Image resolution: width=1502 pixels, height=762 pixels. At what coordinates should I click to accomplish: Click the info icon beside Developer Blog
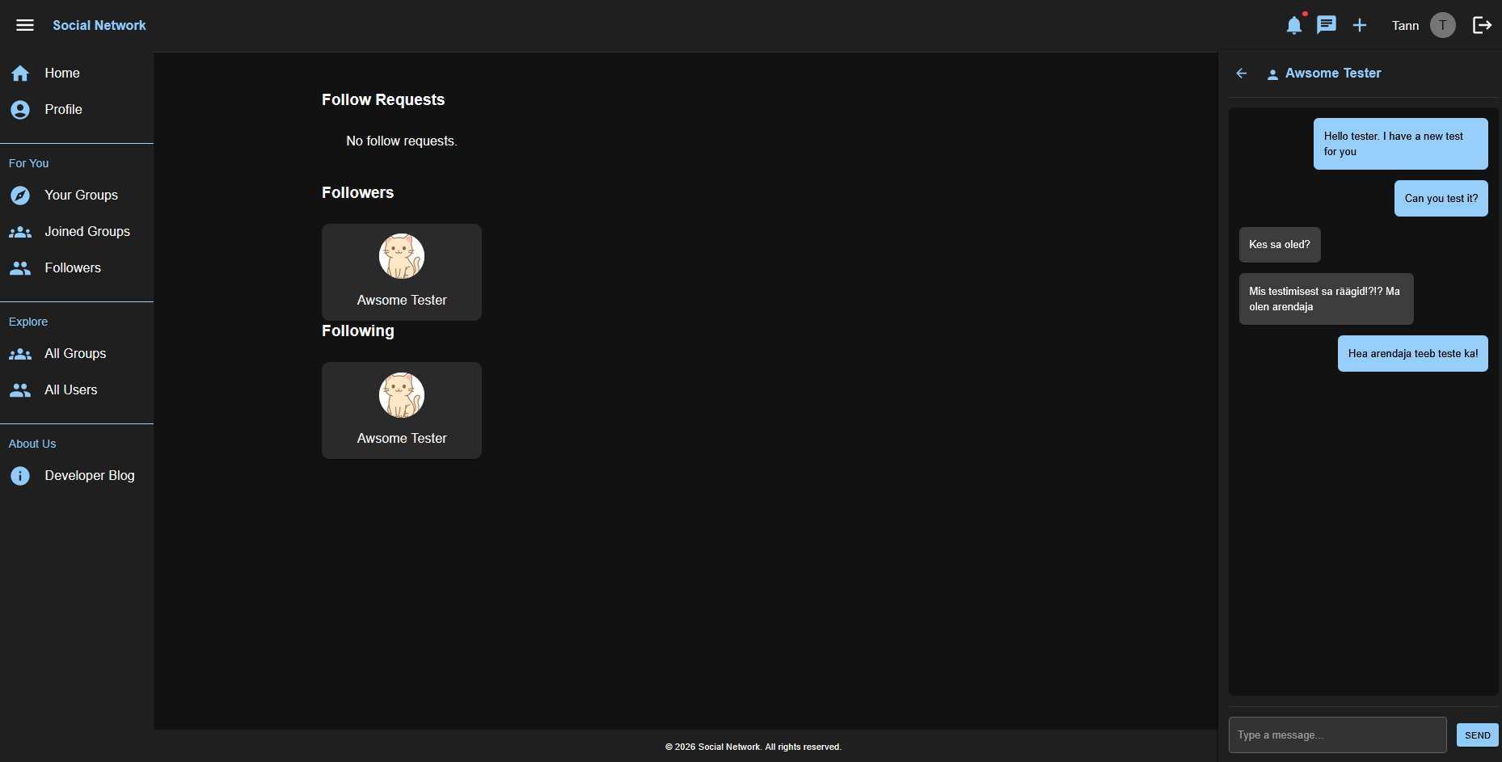pos(19,475)
